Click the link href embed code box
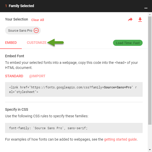Image resolution: width=152 pixels, height=152 pixels. click(x=74, y=89)
